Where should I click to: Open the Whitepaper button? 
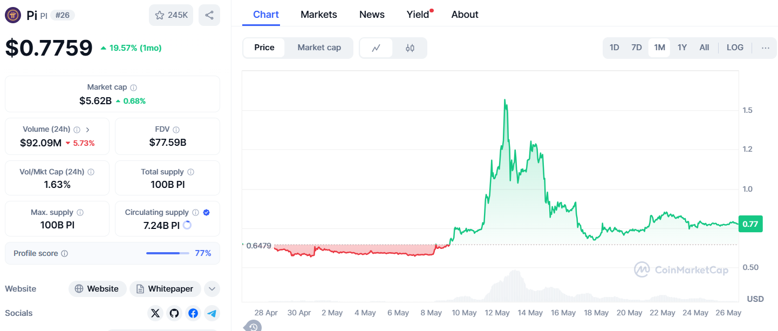(165, 289)
